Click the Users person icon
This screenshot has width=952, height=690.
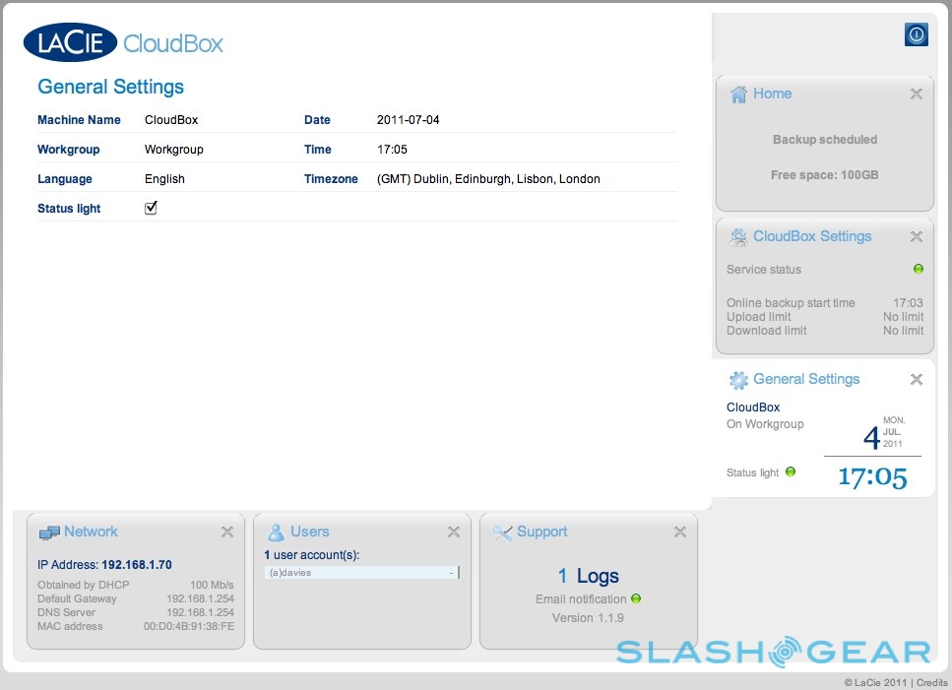click(277, 533)
